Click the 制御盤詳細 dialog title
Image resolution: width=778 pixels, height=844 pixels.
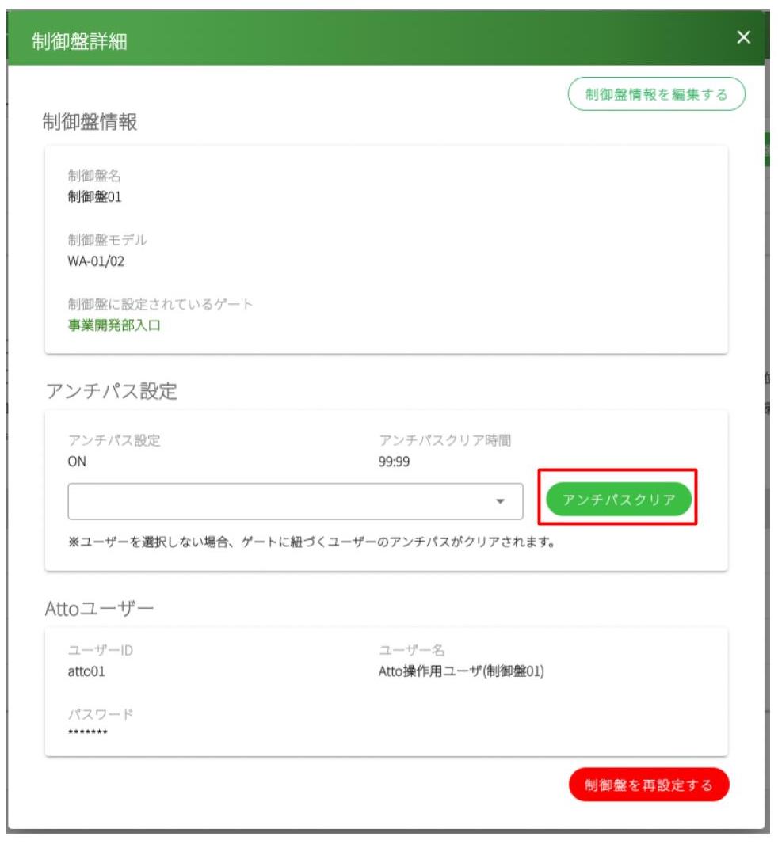click(79, 41)
